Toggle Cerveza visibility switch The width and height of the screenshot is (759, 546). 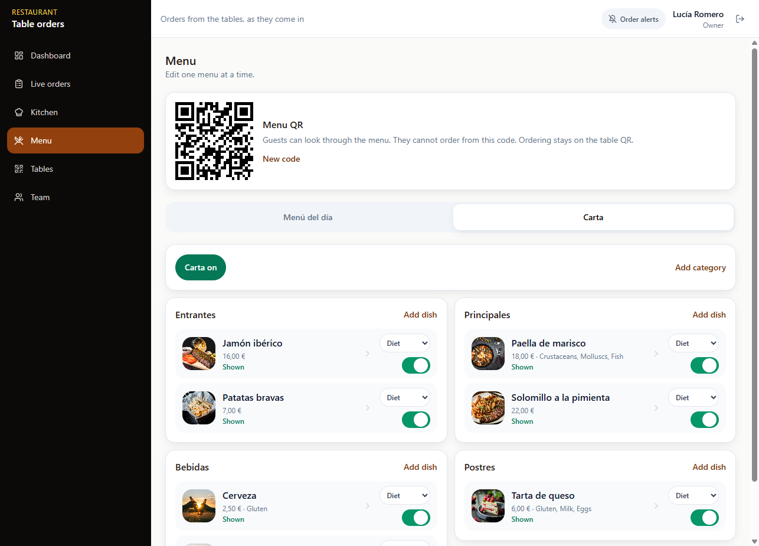[x=416, y=518]
